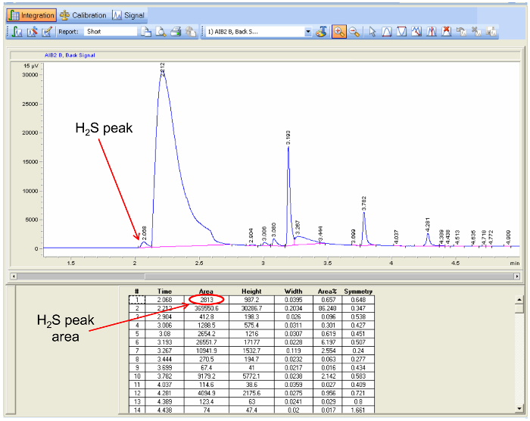The width and height of the screenshot is (530, 421).
Task: Click the area cell 4094.9
Action: (207, 393)
